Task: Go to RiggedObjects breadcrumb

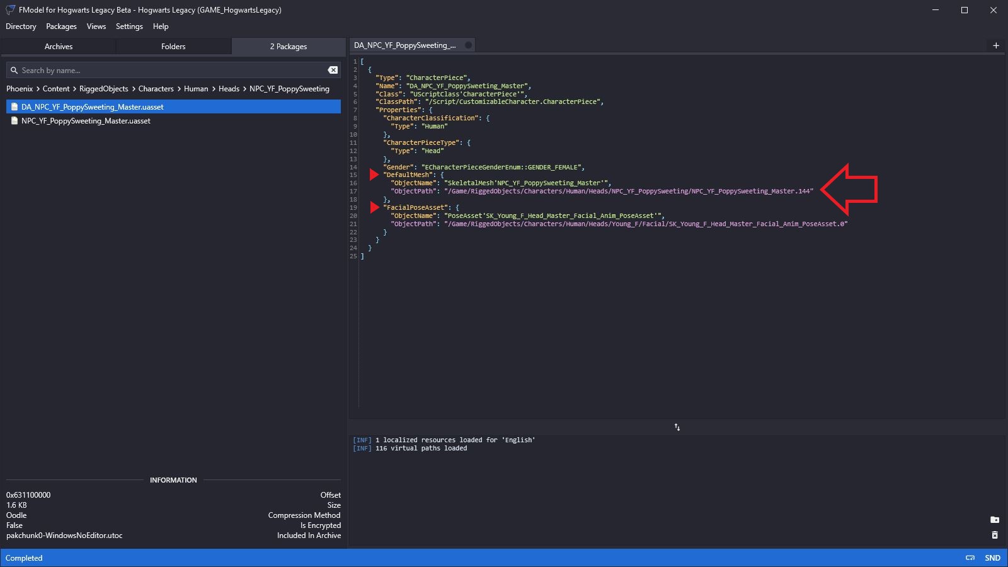Action: pyautogui.click(x=103, y=89)
